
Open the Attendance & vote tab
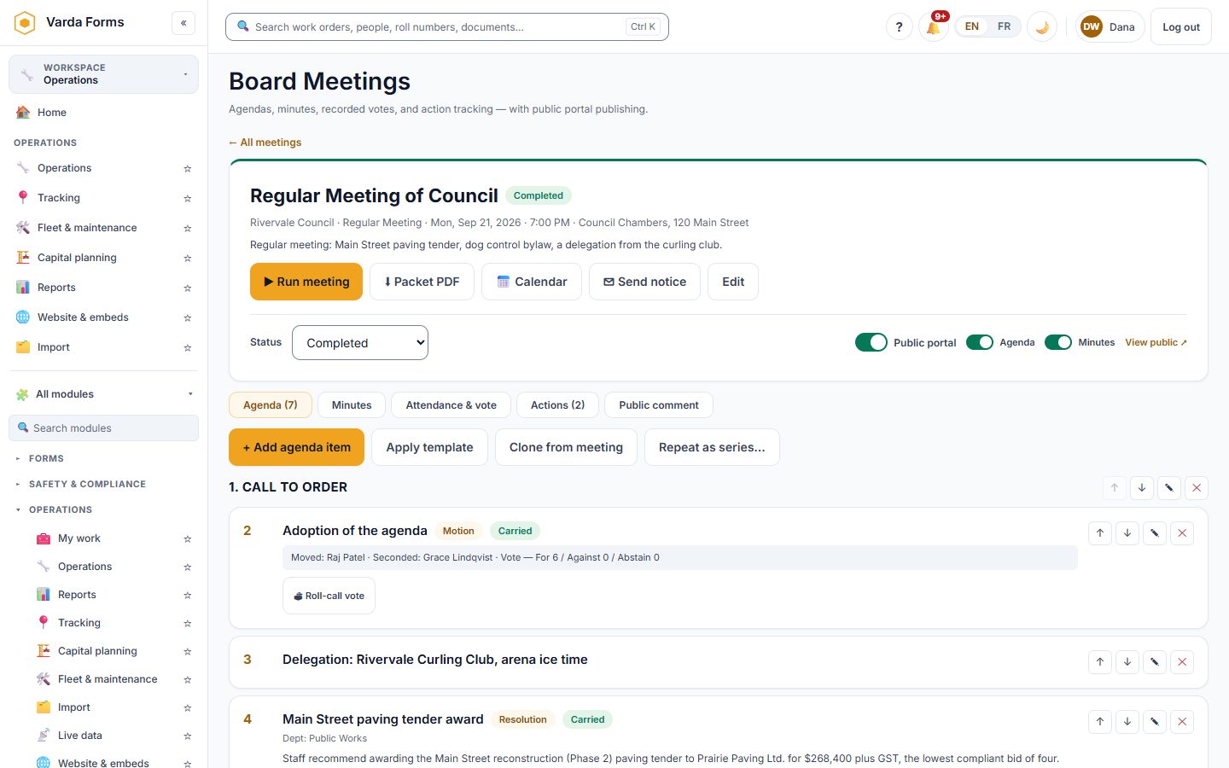(451, 405)
